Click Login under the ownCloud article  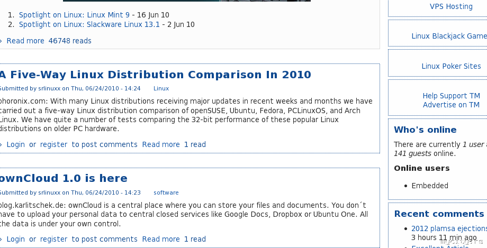click(x=15, y=239)
